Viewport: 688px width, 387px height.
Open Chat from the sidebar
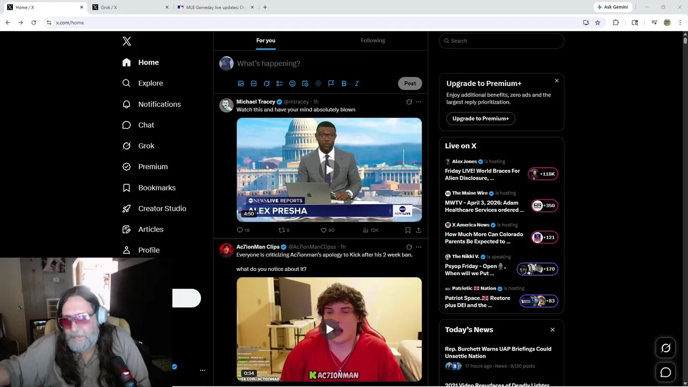click(138, 125)
